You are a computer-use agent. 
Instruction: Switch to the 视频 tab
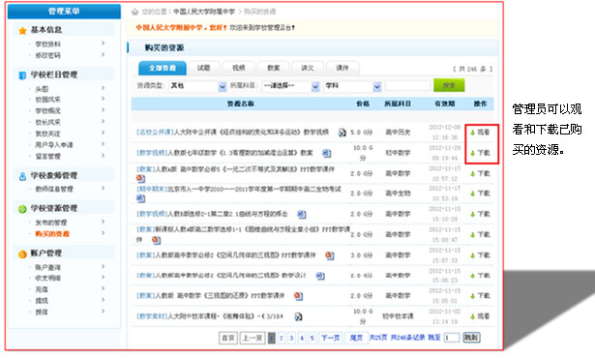239,69
